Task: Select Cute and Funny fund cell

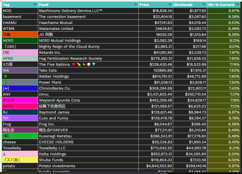Action: coord(88,118)
